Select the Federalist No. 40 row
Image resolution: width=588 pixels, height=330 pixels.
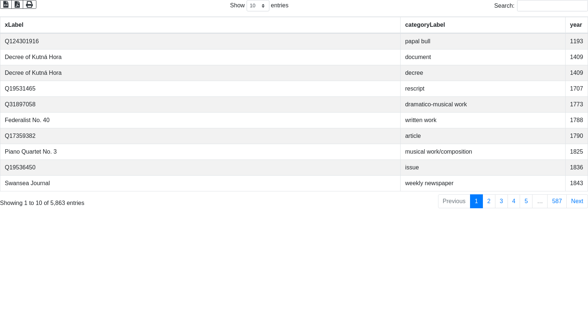[x=27, y=120]
